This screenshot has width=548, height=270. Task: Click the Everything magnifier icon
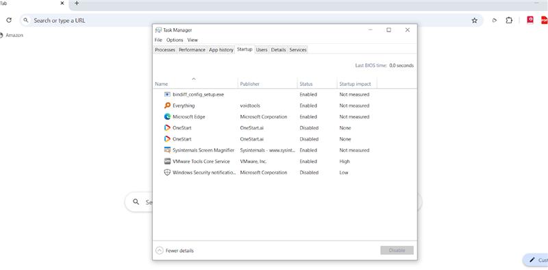coord(167,106)
